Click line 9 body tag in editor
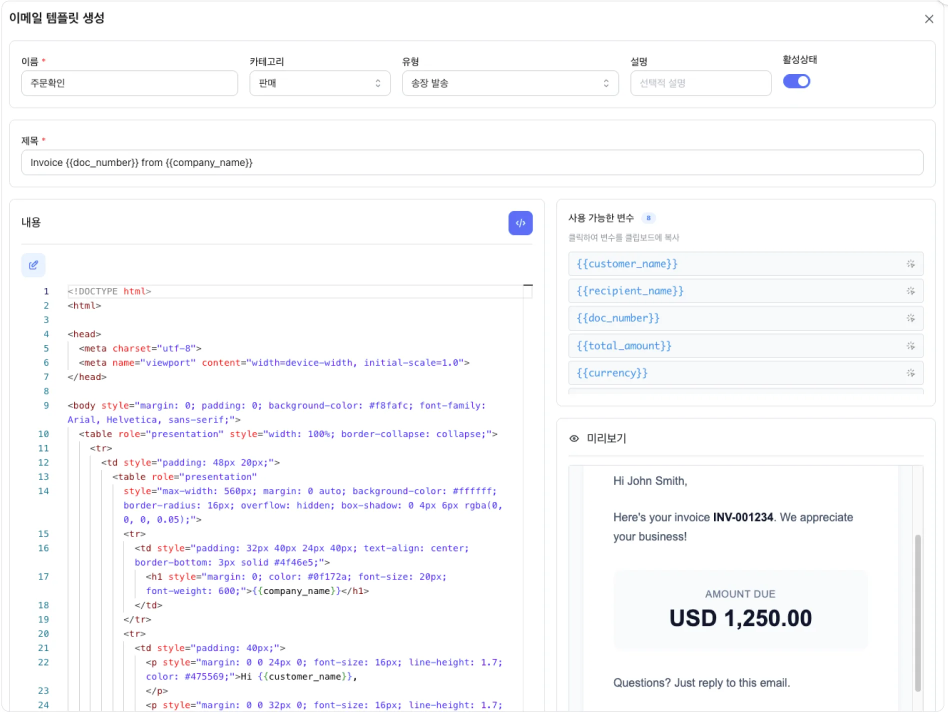The image size is (948, 715). click(x=84, y=405)
